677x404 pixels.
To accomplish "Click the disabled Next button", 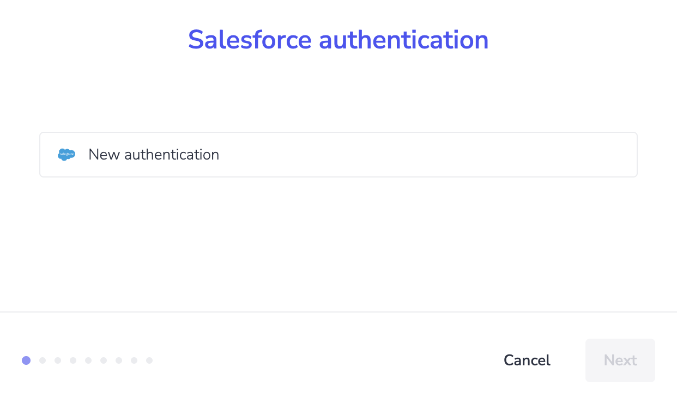I will (x=620, y=360).
